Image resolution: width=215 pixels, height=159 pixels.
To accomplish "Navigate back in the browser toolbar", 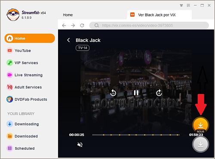I will click(x=64, y=26).
